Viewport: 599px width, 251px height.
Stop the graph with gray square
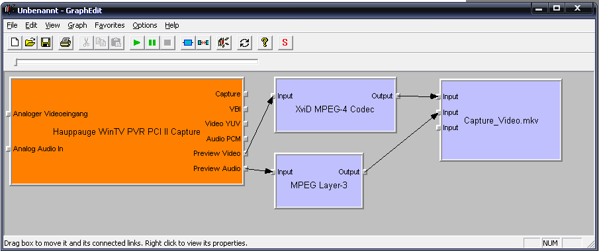coord(167,42)
